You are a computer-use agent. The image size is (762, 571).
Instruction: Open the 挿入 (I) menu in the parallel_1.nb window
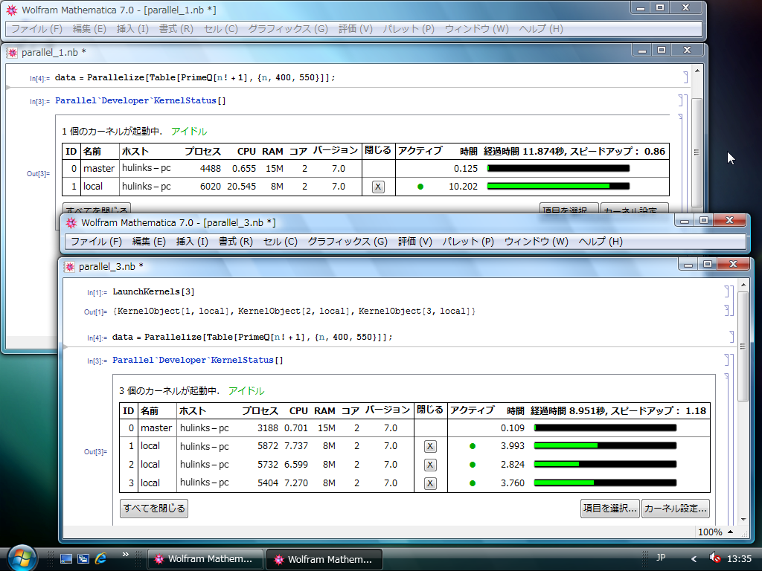[x=132, y=29]
